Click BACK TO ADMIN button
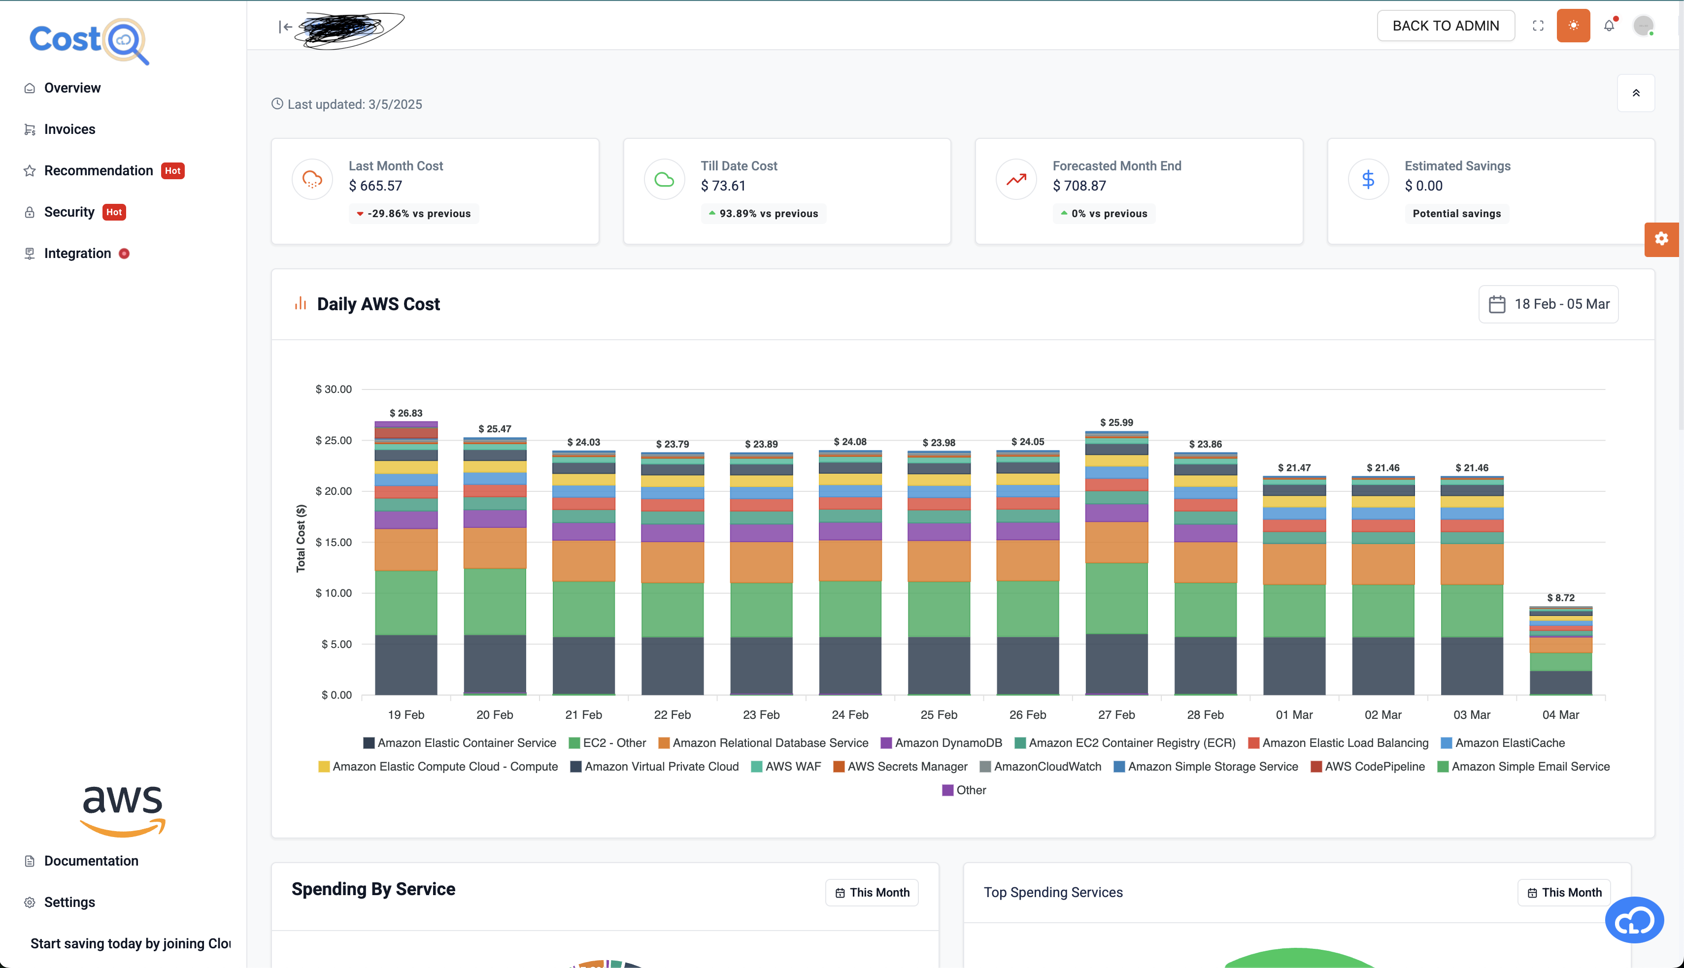The image size is (1684, 968). pyautogui.click(x=1445, y=26)
